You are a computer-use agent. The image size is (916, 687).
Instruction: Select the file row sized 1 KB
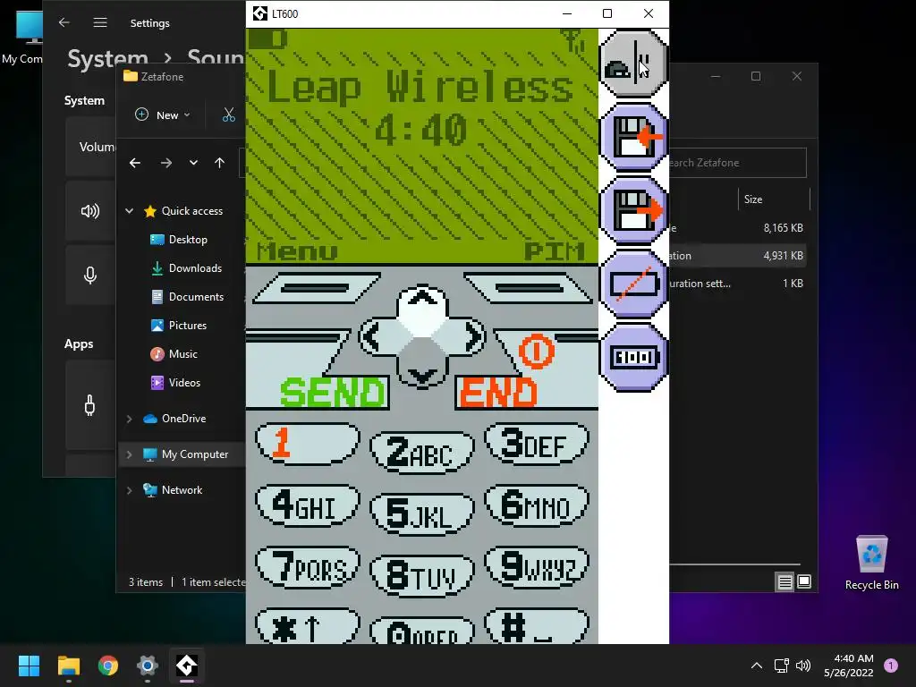(x=737, y=284)
